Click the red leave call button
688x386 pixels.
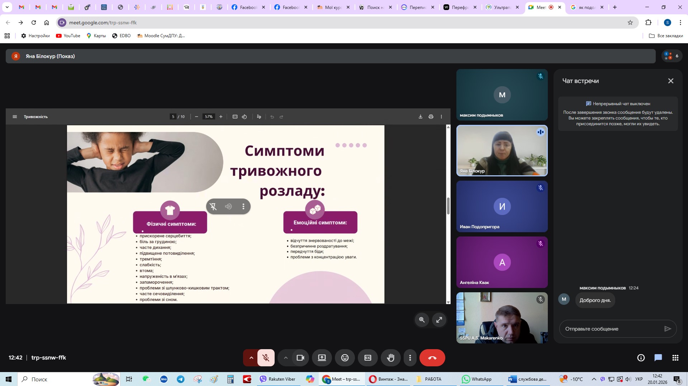click(x=432, y=358)
